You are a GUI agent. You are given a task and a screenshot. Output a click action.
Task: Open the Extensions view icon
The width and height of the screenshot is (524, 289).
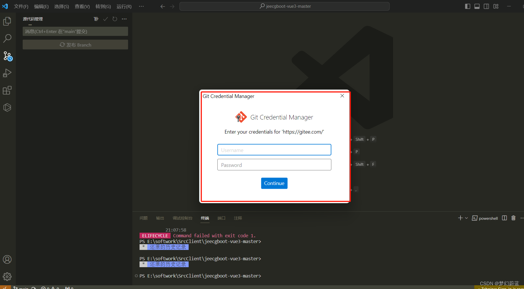(x=7, y=90)
